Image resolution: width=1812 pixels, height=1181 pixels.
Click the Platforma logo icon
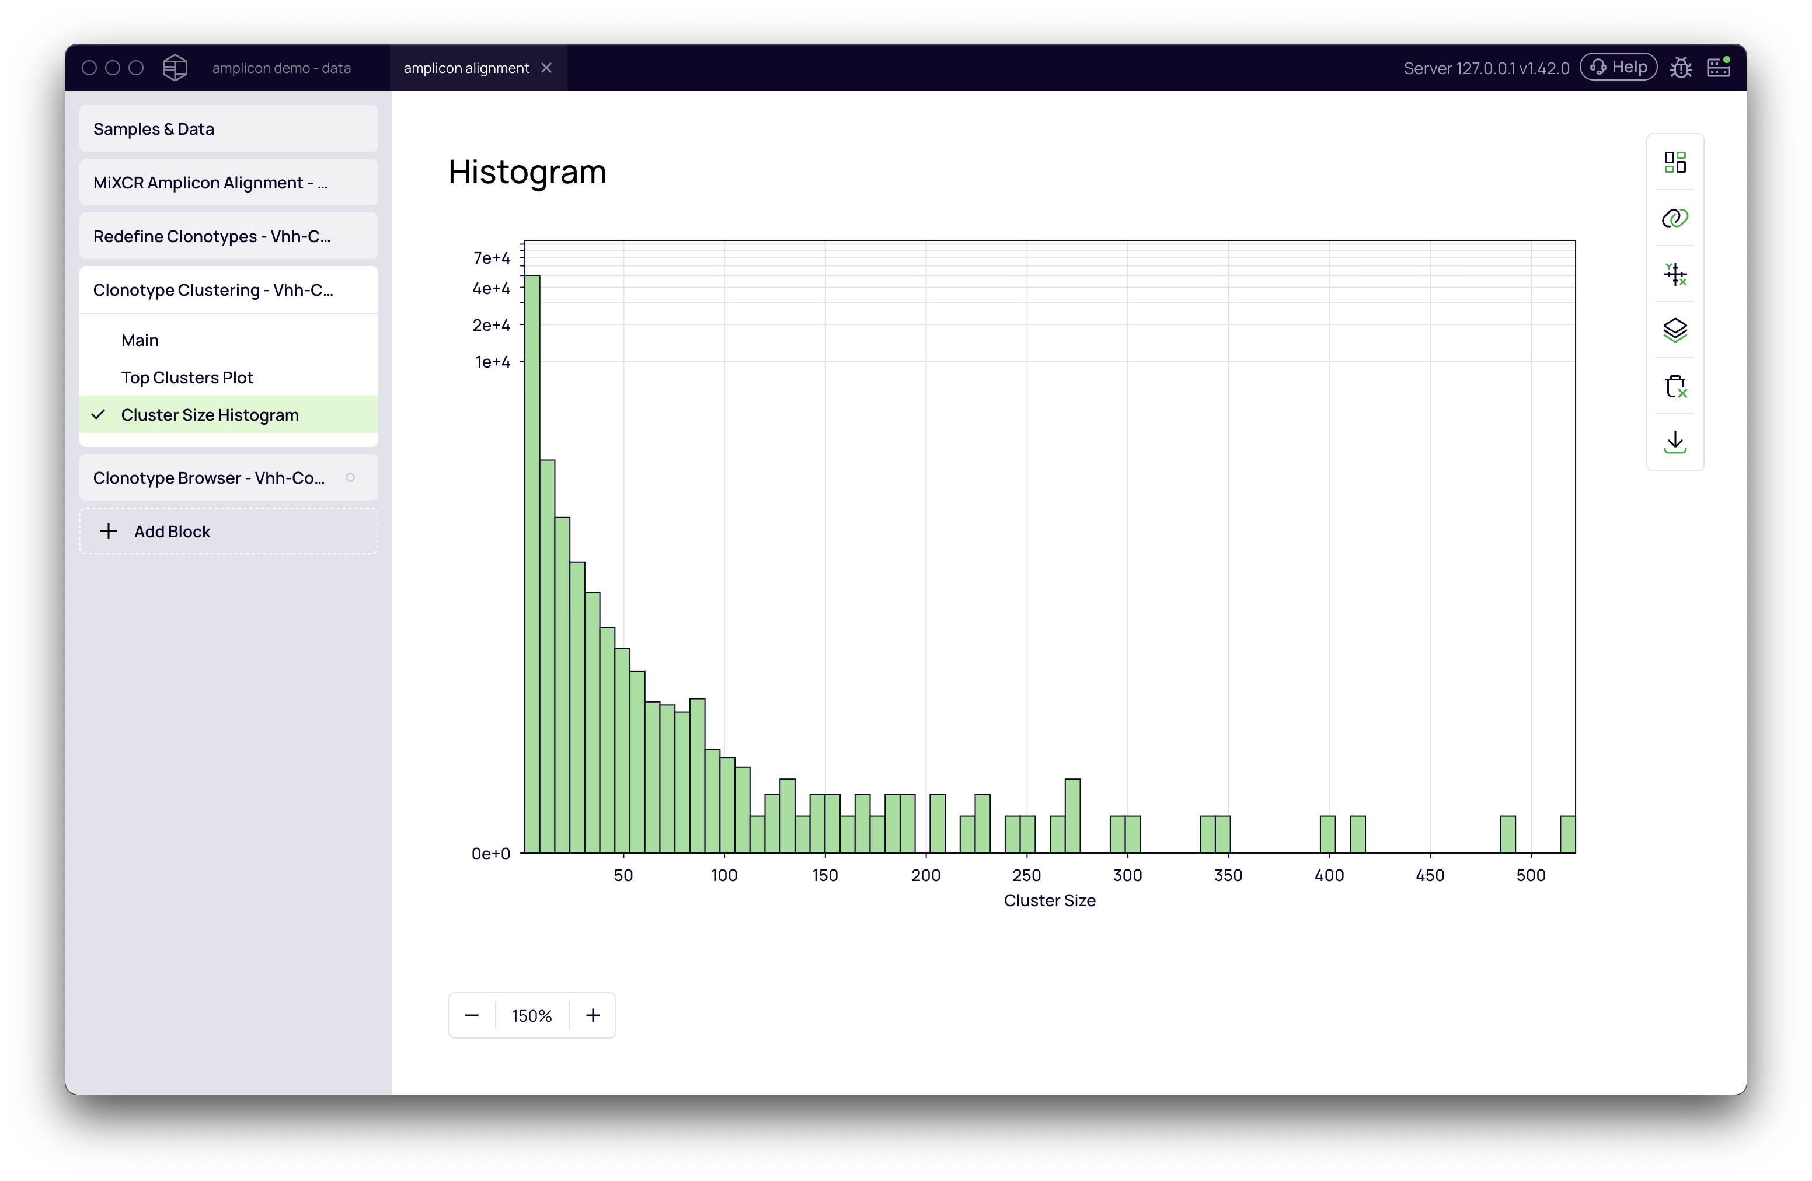click(x=175, y=67)
